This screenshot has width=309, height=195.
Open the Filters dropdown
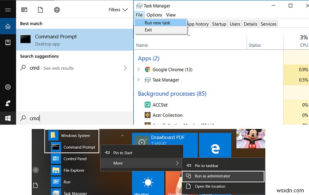(x=118, y=10)
